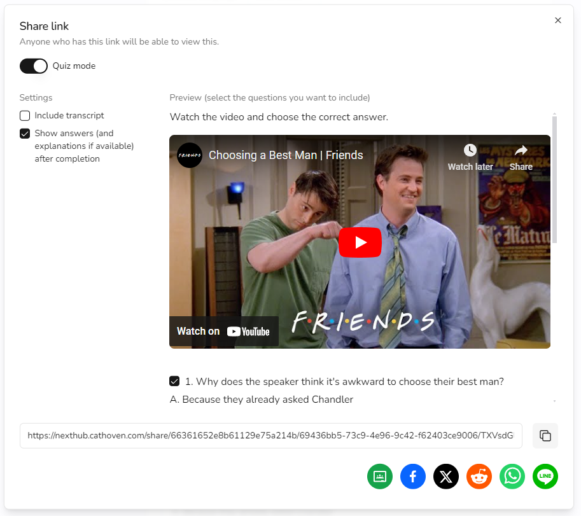This screenshot has width=581, height=516.
Task: Click the share URL text field
Action: tap(270, 436)
